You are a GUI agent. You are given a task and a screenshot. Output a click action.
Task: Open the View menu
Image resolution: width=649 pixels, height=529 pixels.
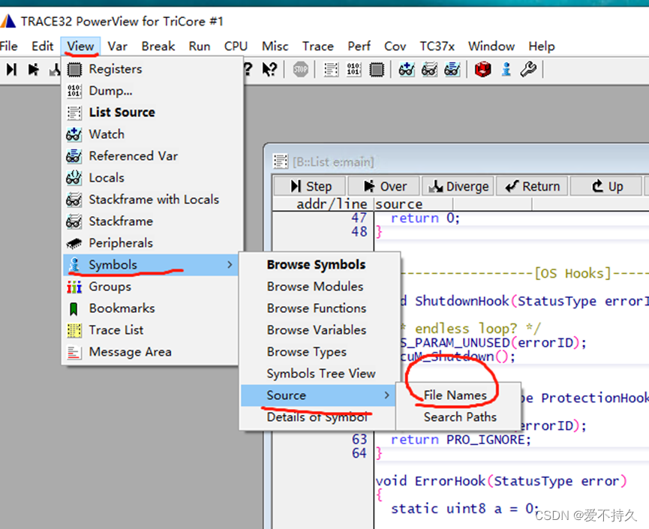point(80,46)
